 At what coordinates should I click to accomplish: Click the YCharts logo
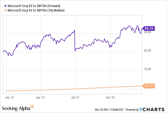pos(152,109)
